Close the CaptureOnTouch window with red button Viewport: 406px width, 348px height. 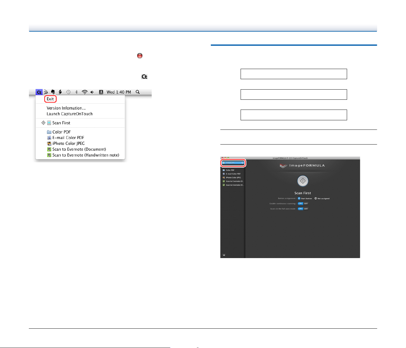click(x=222, y=158)
